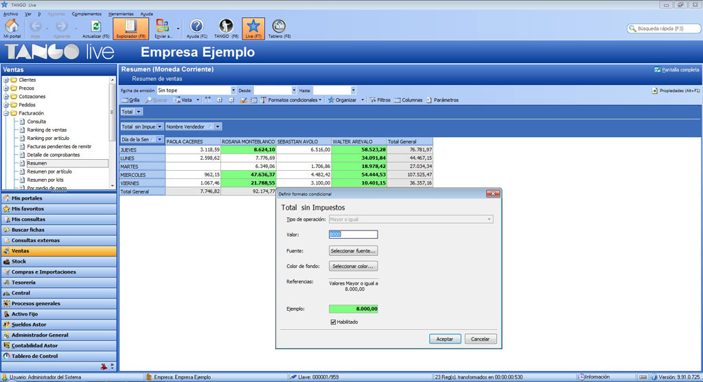Select Resumen por artículo tree item
The width and height of the screenshot is (703, 382).
click(x=49, y=171)
